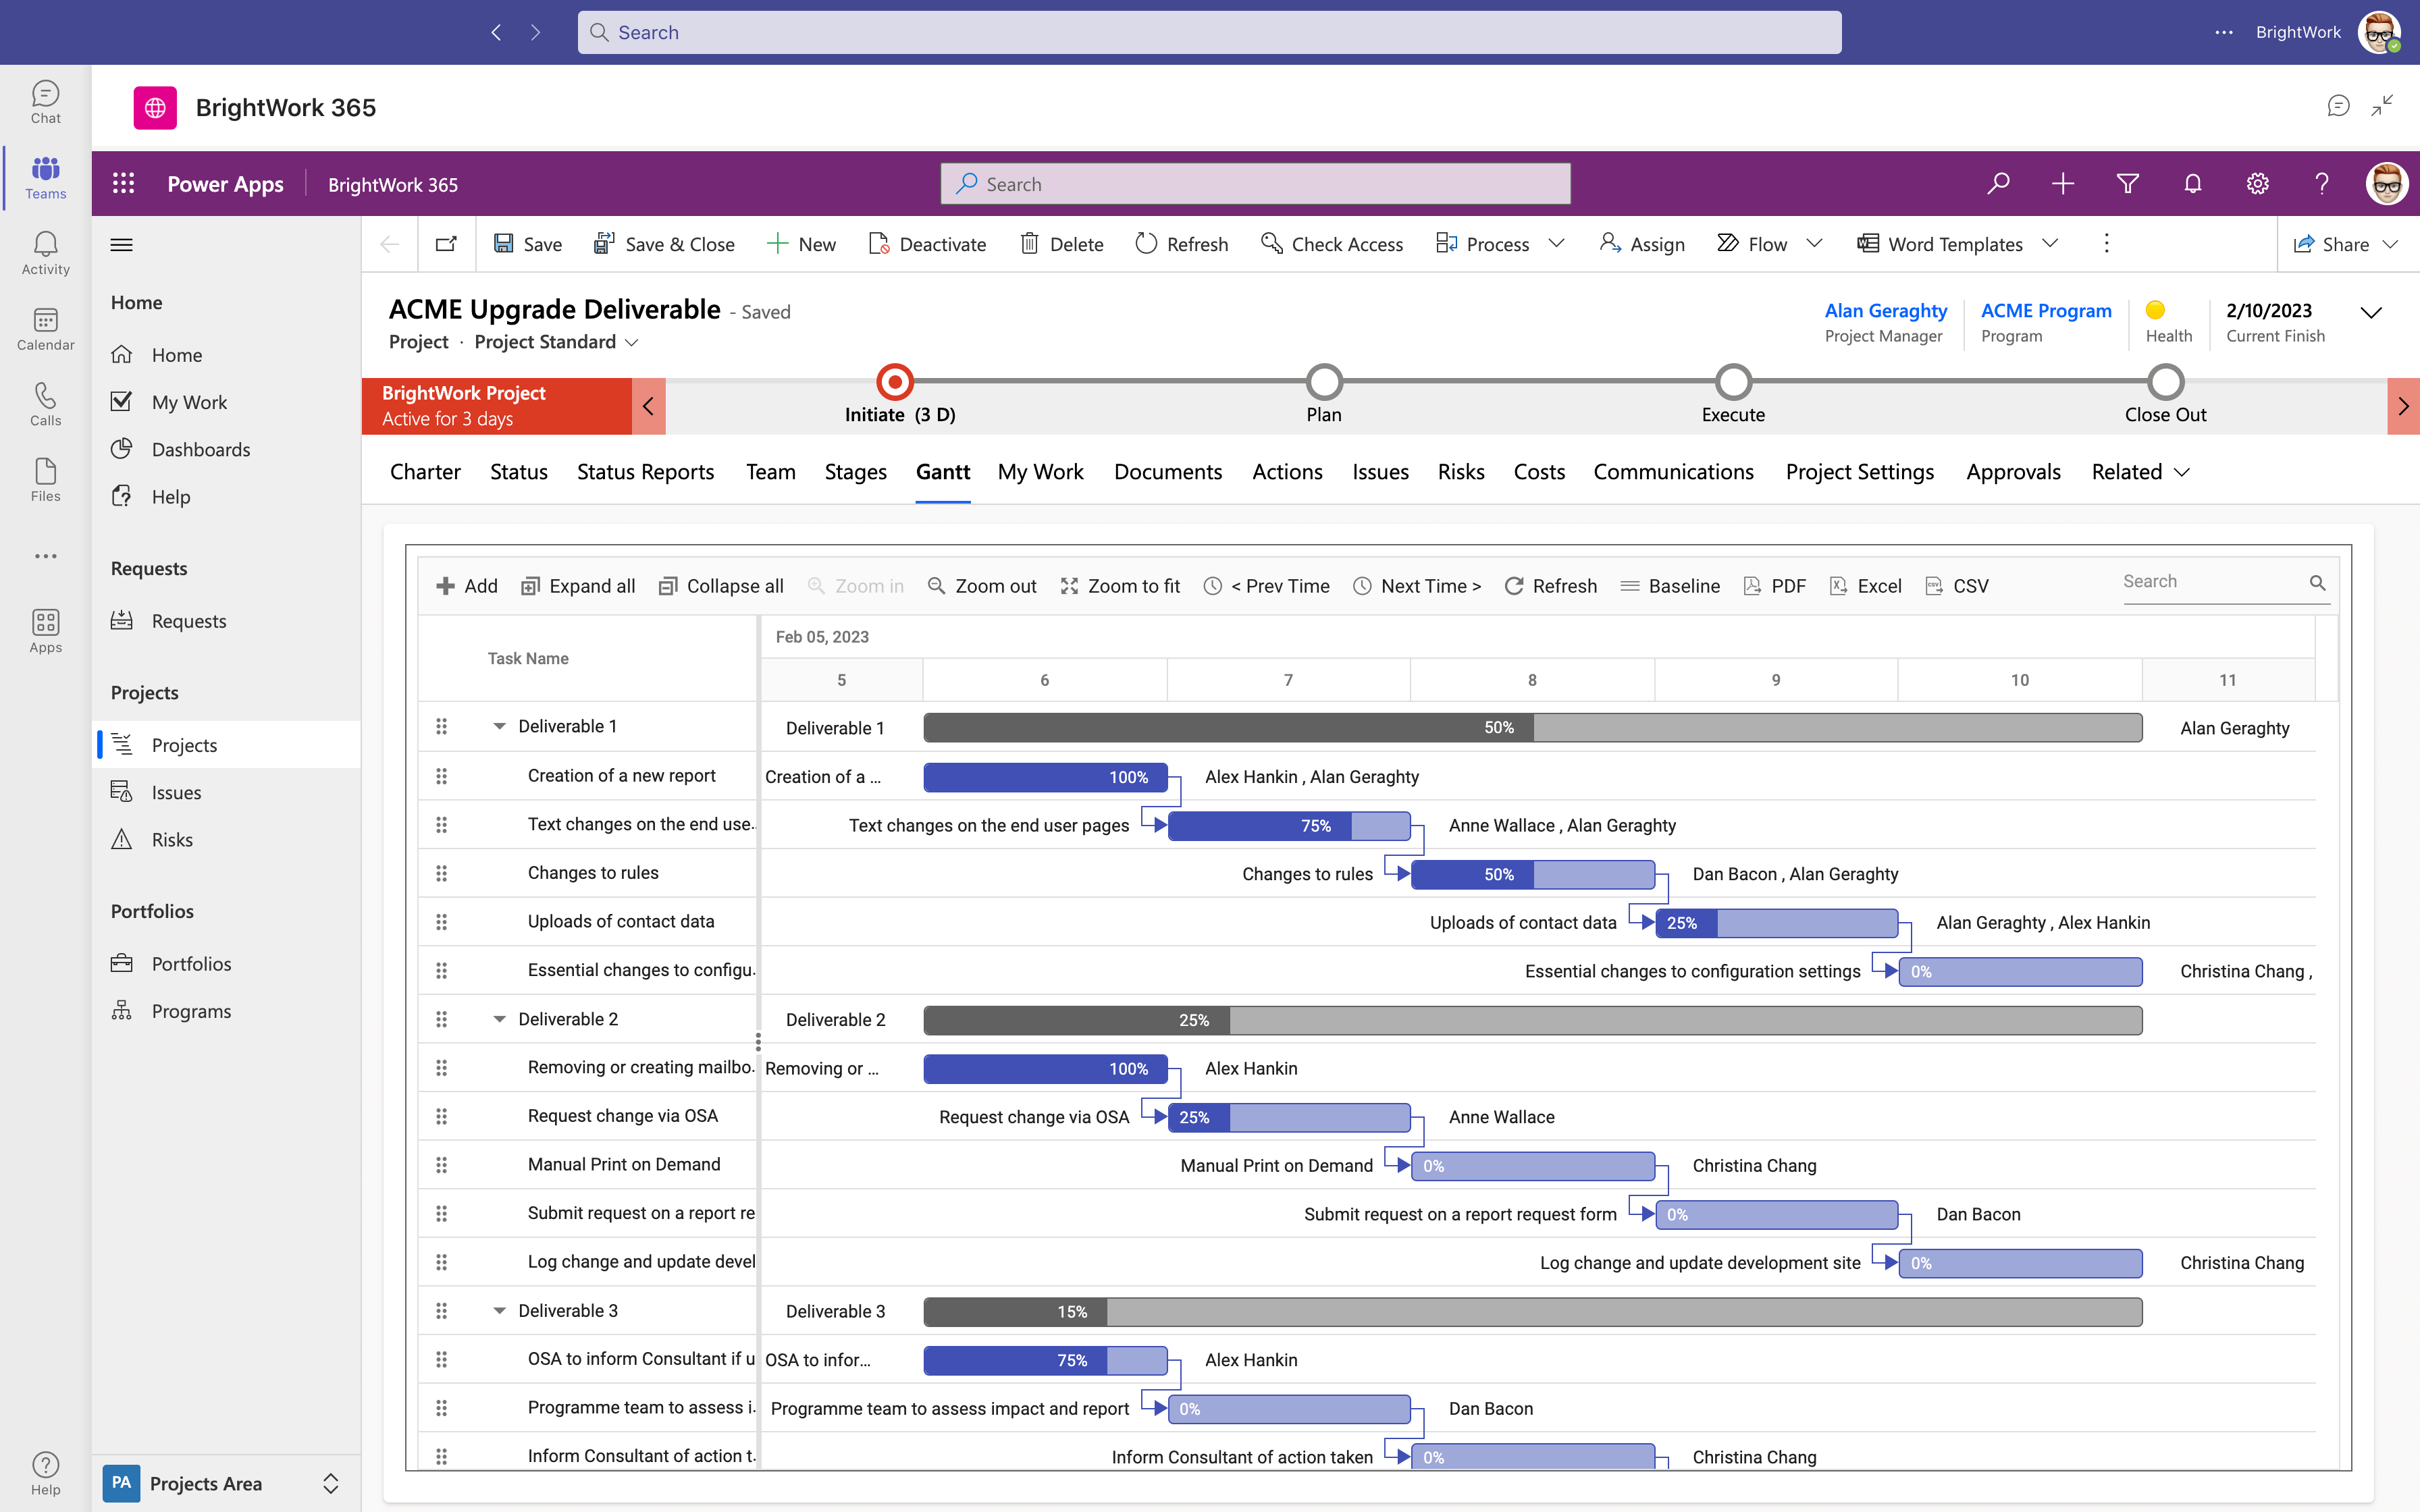Click the plus quick create icon
2420x1512 pixels.
[x=2063, y=183]
